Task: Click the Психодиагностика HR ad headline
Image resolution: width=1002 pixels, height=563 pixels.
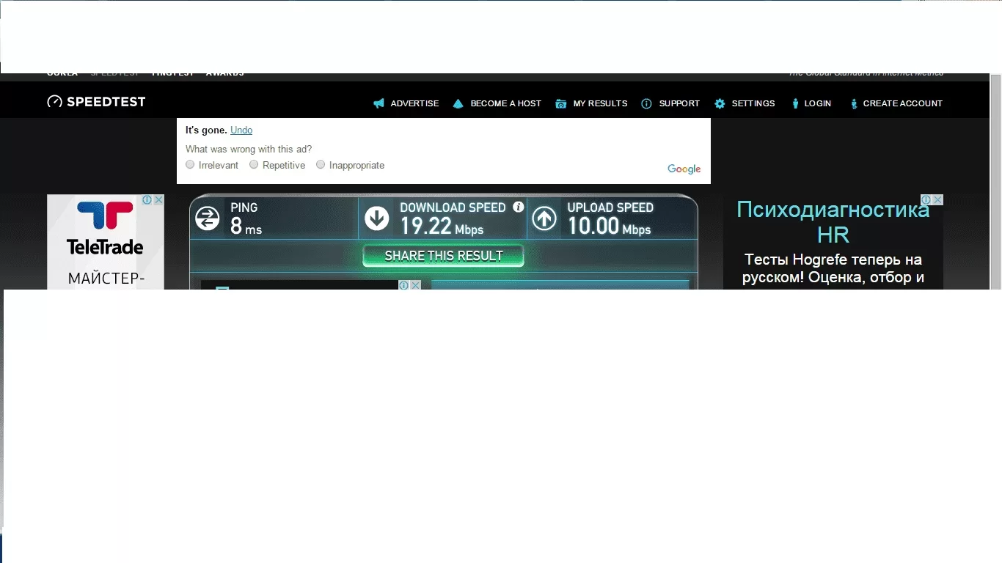Action: coord(833,222)
